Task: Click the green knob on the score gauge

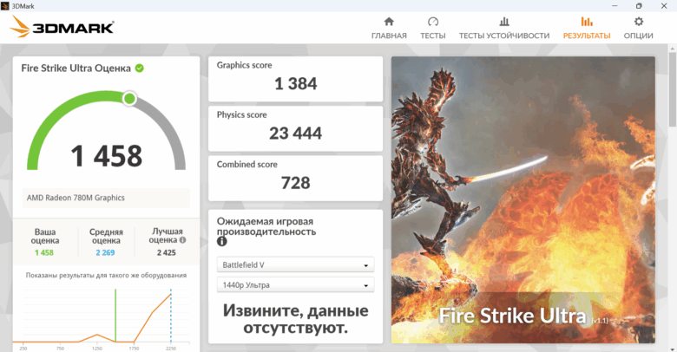Action: [129, 99]
